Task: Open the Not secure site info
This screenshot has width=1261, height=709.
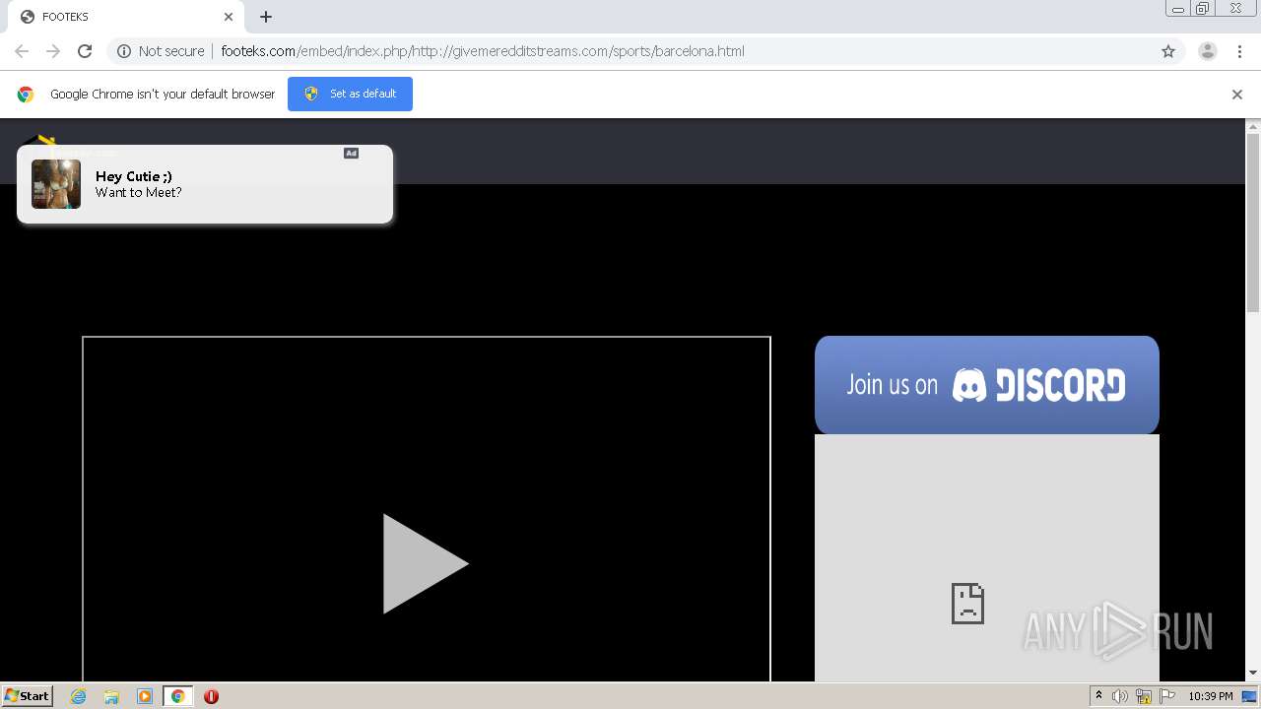Action: 161,51
